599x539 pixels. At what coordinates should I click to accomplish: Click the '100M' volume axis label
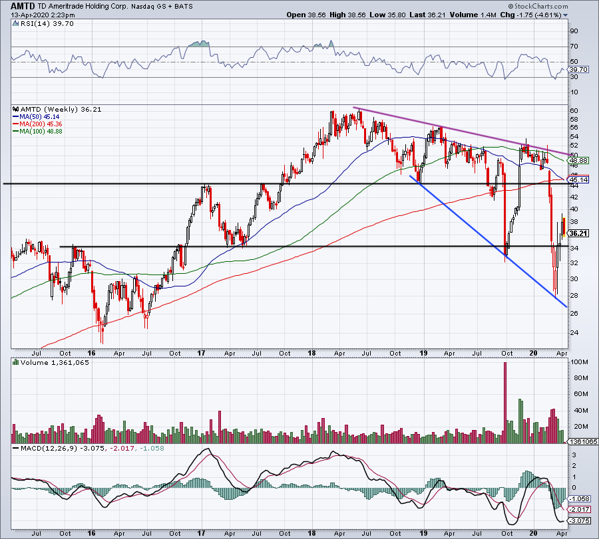580,362
